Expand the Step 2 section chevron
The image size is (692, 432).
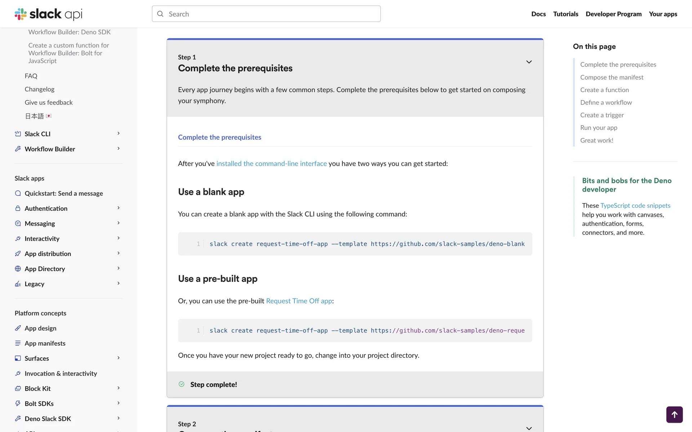coord(529,428)
